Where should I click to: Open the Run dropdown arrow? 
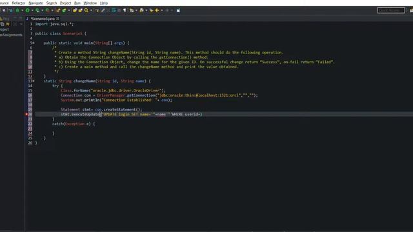[x=32, y=10]
